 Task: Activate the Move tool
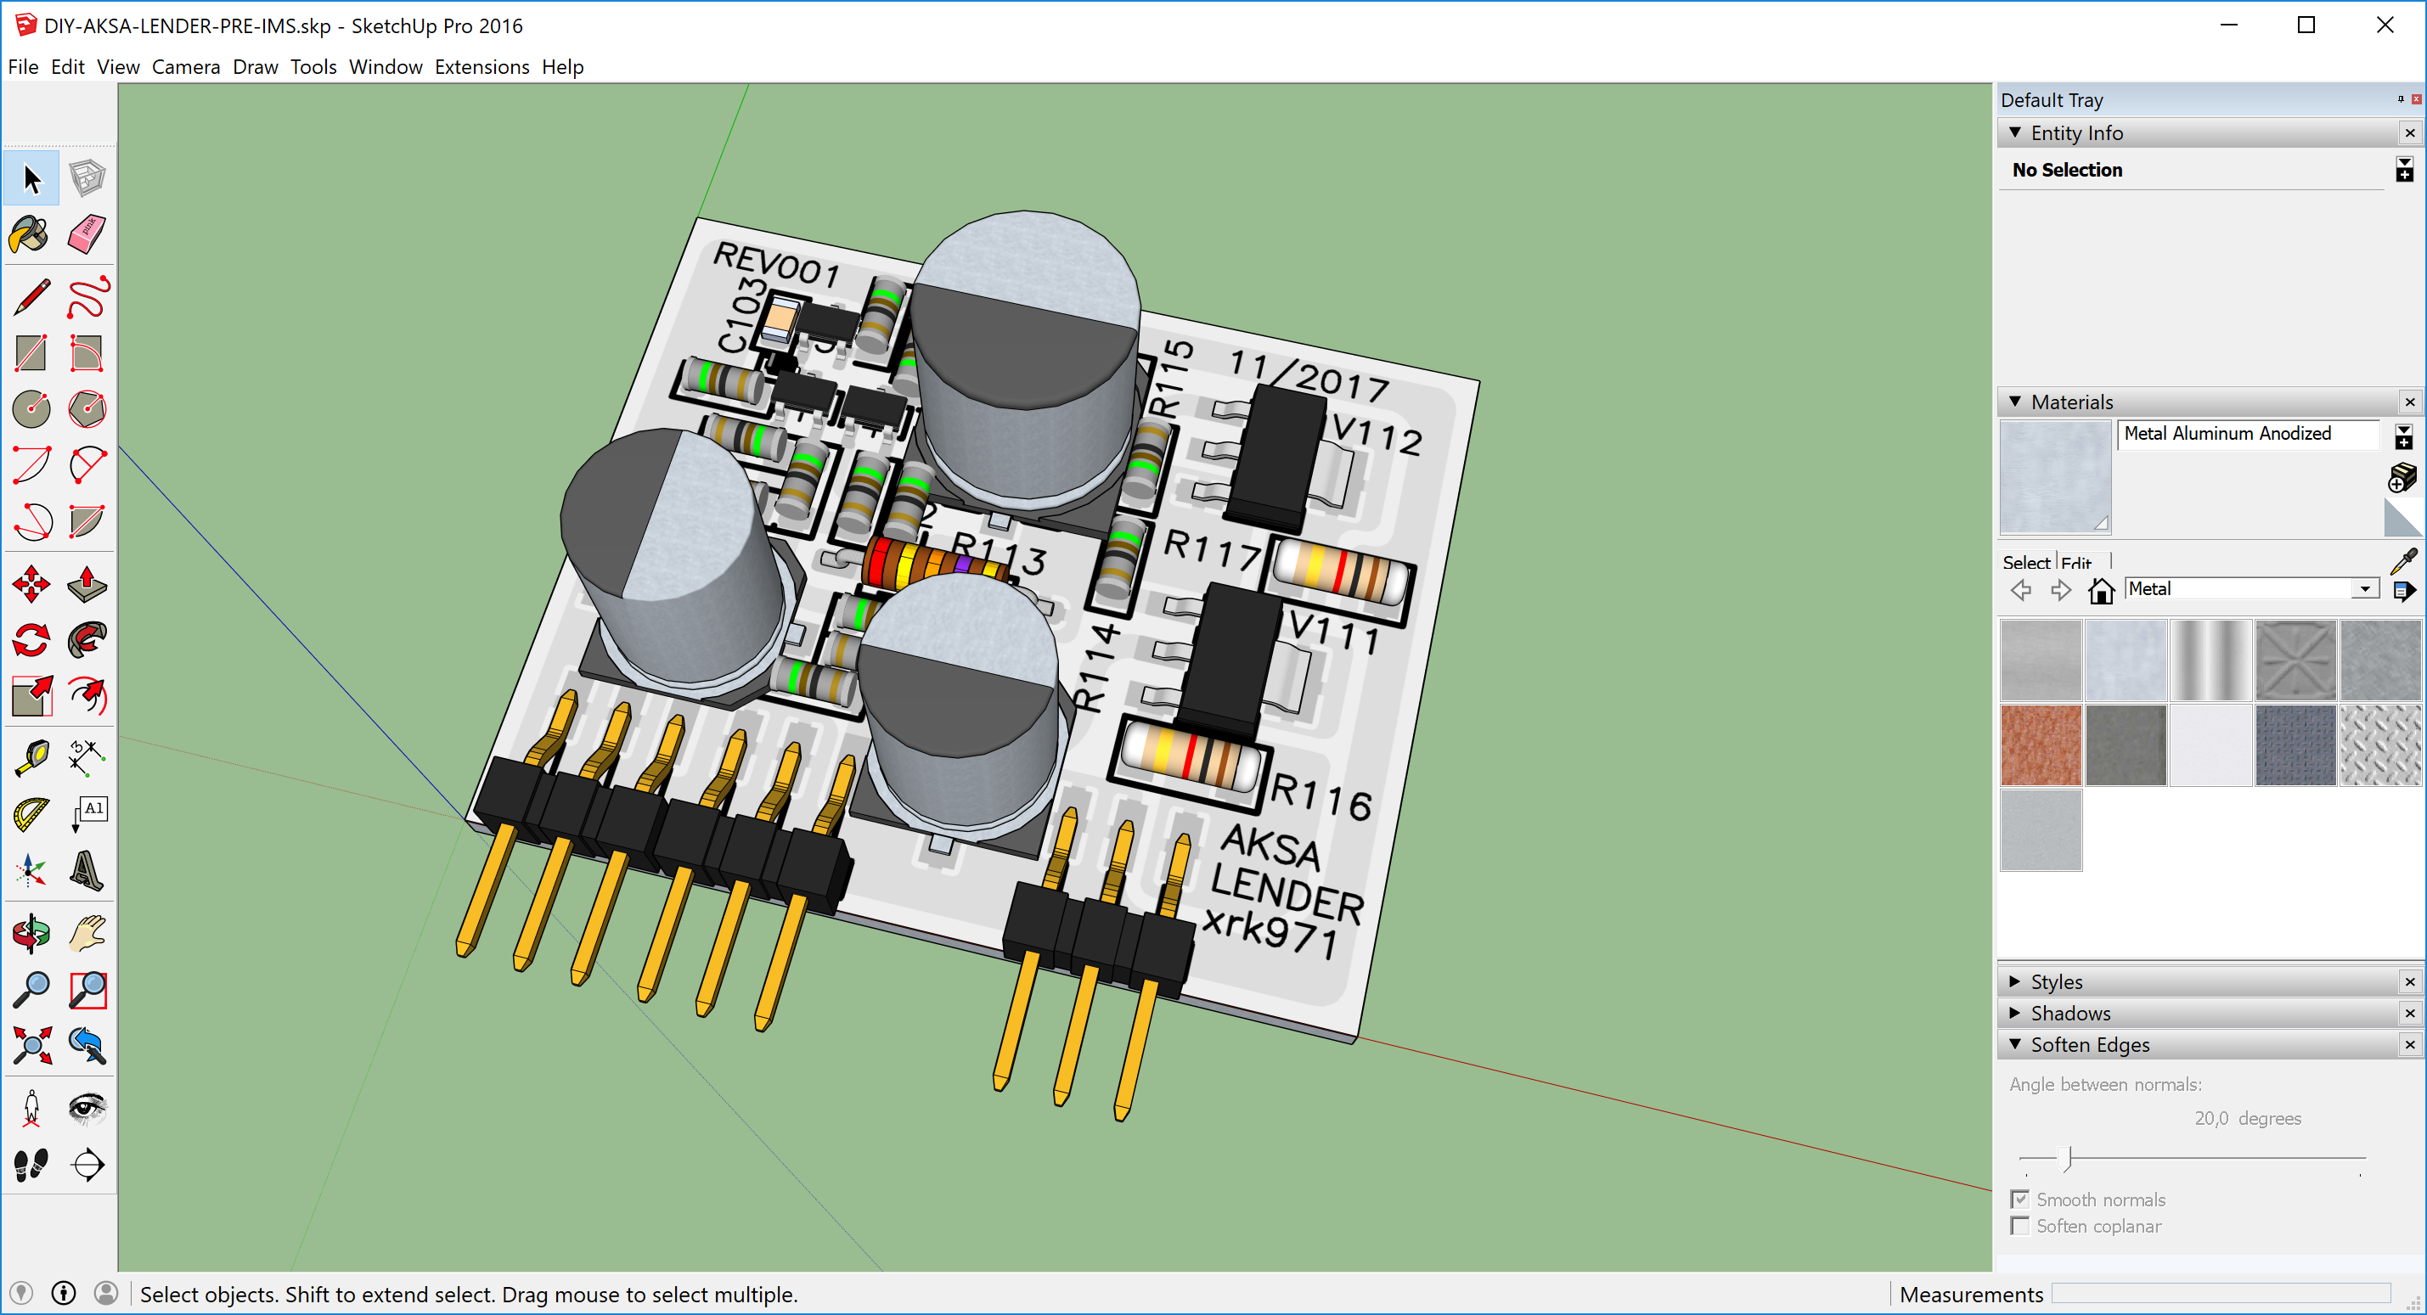31,584
